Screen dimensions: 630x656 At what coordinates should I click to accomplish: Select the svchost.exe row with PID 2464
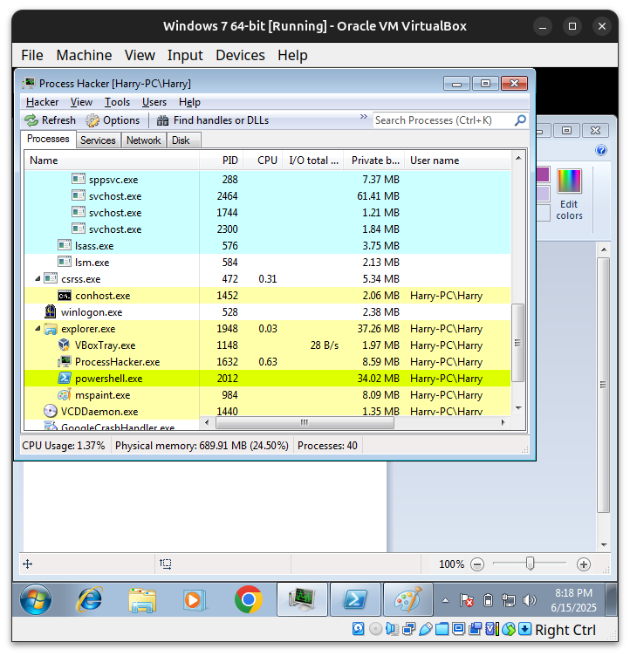[268, 195]
